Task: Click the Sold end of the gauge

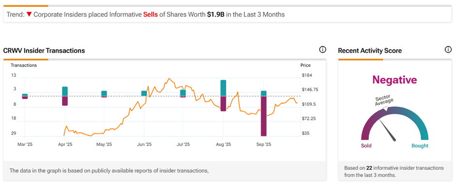Action: (366, 146)
